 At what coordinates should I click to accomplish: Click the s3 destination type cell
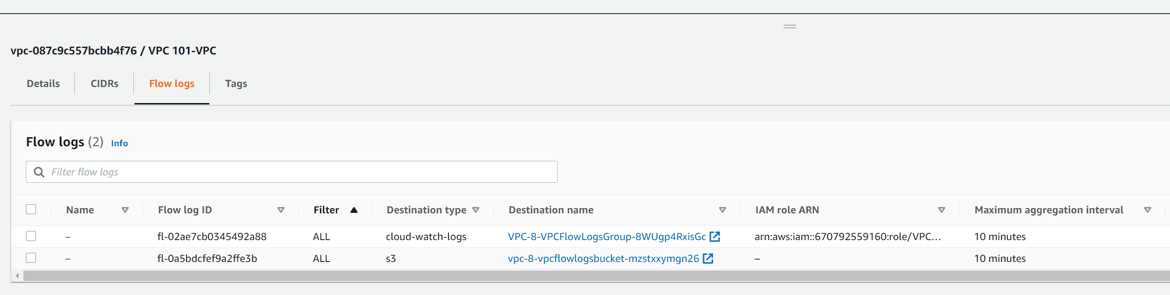[390, 259]
